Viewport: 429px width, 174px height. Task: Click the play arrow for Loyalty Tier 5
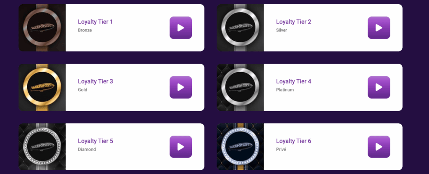181,147
